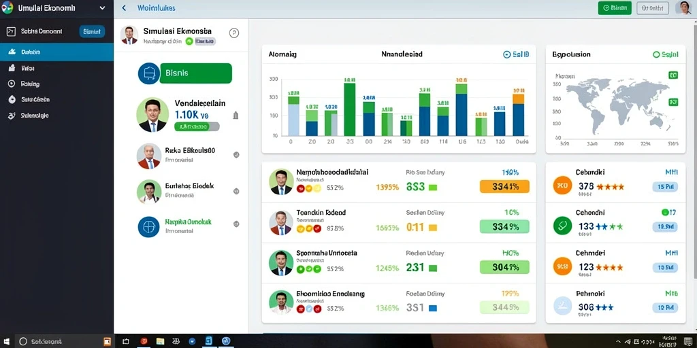Click the green button in top bar
Image resolution: width=697 pixels, height=348 pixels.
point(615,8)
